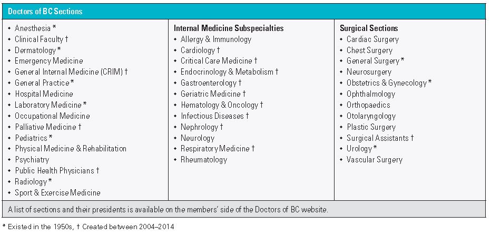Click the sections and presidents website note

[169, 209]
